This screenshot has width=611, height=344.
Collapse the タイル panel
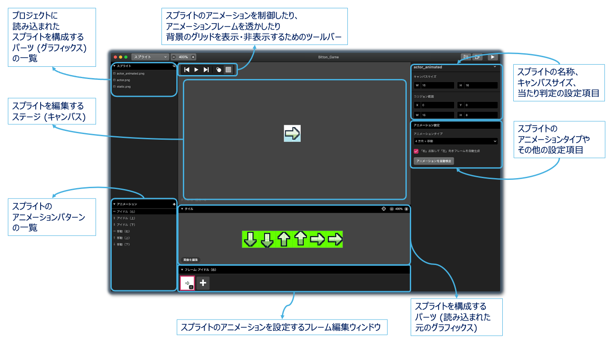[x=182, y=209]
